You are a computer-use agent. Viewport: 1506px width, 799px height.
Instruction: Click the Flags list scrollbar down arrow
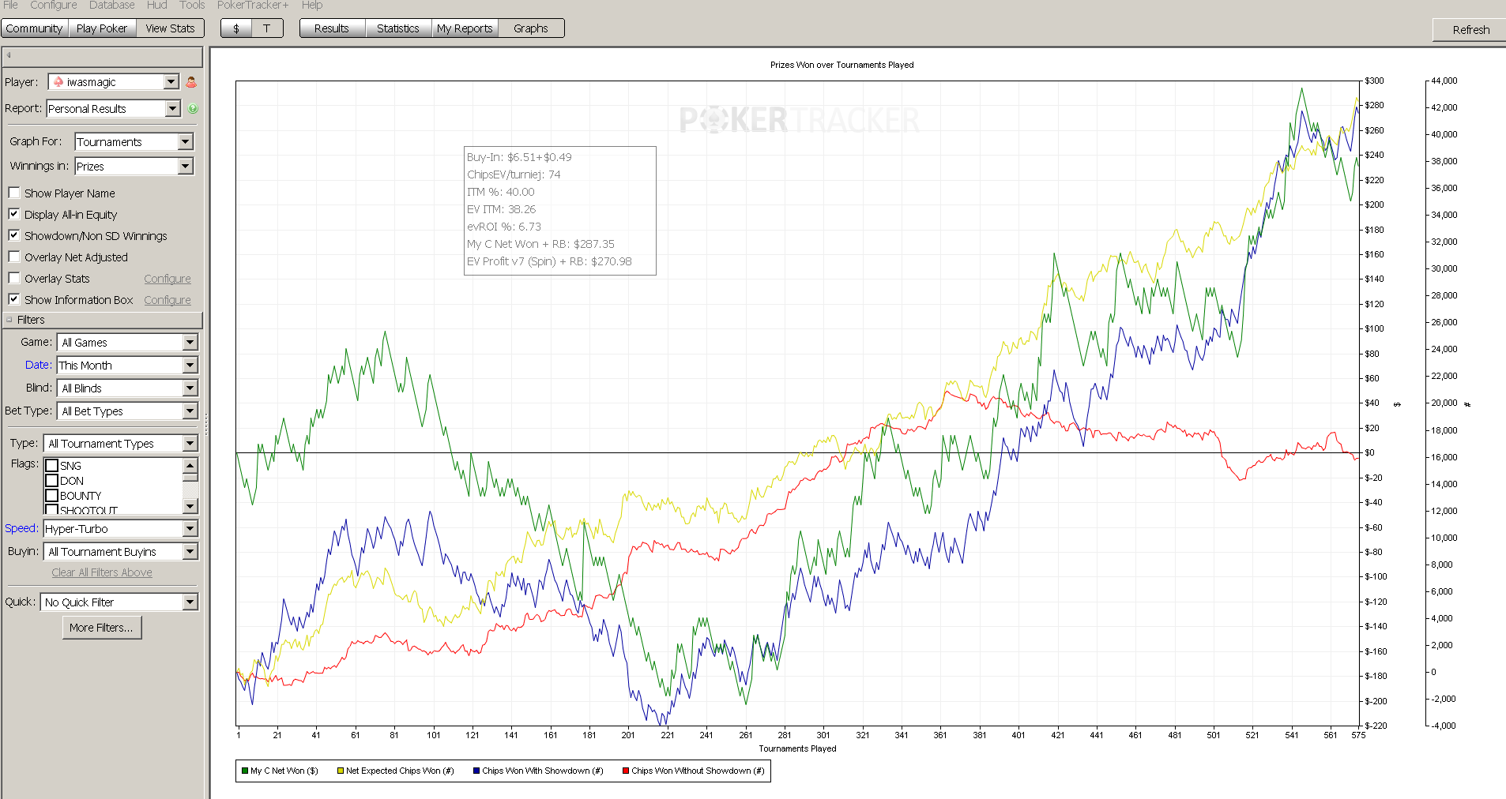190,506
